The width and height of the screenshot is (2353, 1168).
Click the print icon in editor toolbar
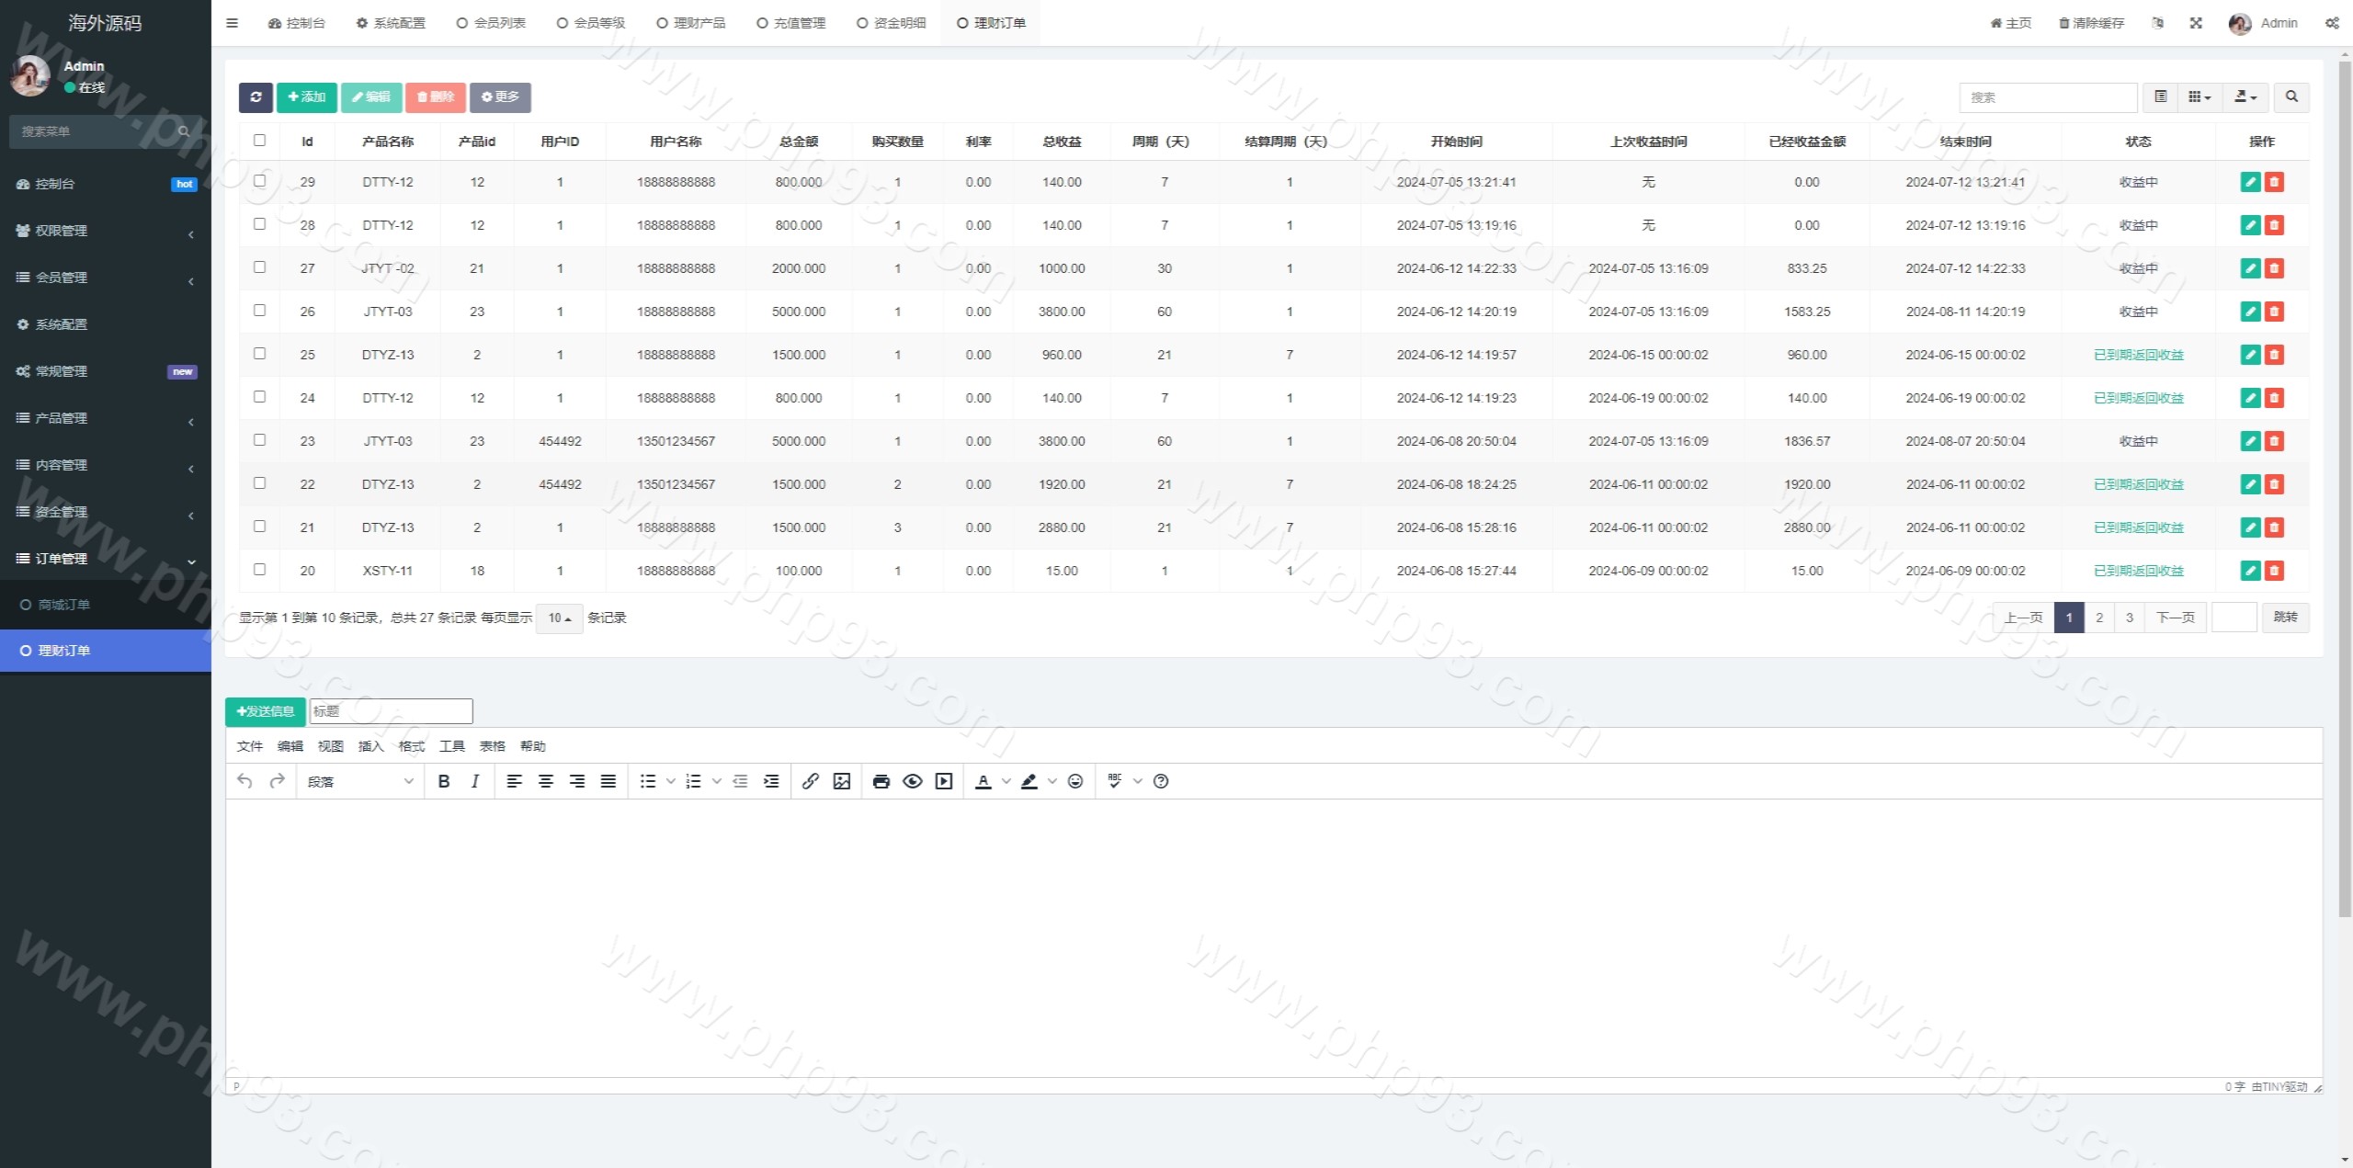tap(881, 781)
